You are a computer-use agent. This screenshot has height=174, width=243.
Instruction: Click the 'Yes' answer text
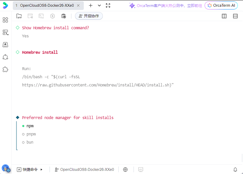point(25,36)
